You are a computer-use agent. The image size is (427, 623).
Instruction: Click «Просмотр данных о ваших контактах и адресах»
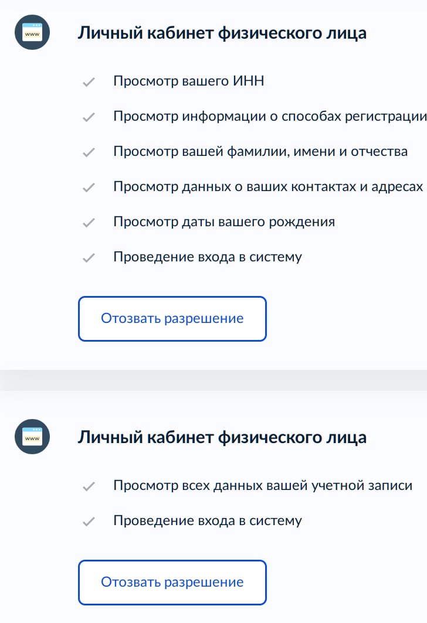(x=268, y=186)
